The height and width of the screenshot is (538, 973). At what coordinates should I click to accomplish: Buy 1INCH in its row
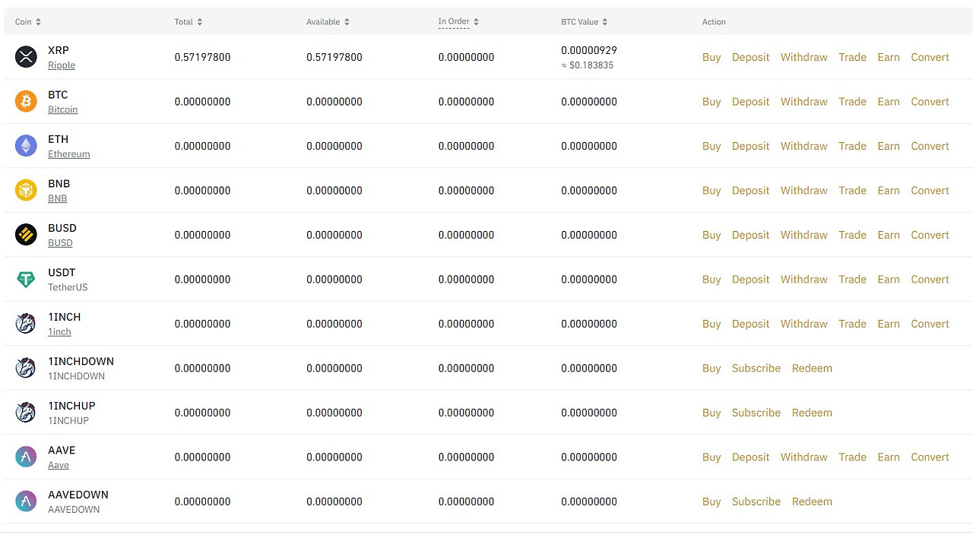coord(712,324)
